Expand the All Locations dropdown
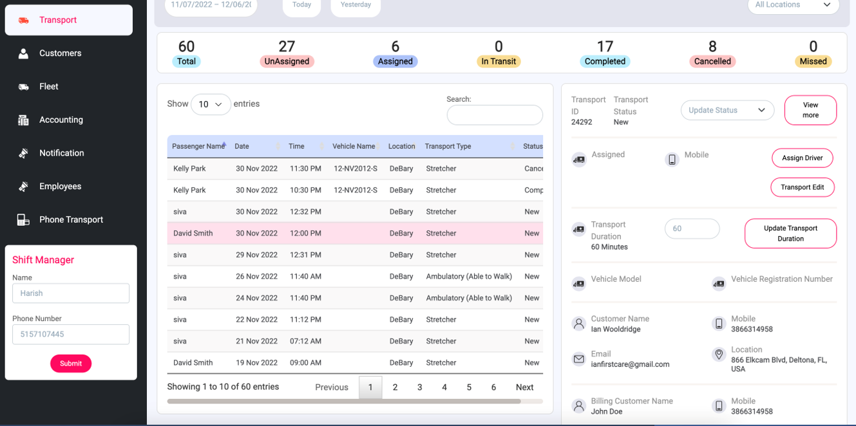Image resolution: width=856 pixels, height=426 pixels. tap(793, 5)
